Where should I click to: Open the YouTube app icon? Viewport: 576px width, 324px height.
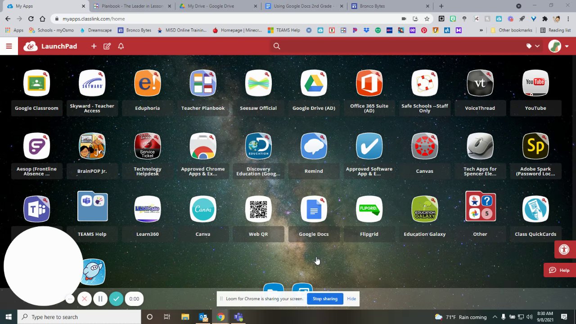[x=535, y=83]
